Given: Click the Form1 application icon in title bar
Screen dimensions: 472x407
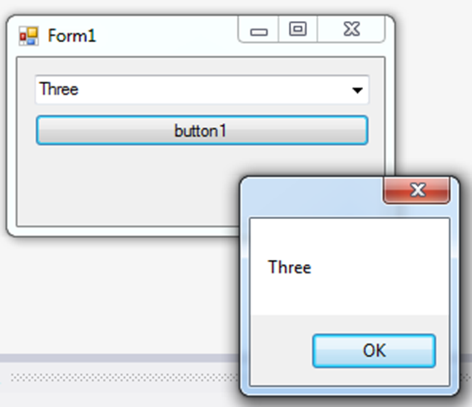Looking at the screenshot, I should [29, 36].
